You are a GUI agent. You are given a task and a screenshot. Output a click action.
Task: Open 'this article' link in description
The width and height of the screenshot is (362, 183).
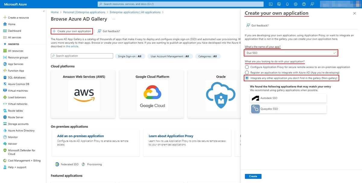[x=72, y=46]
